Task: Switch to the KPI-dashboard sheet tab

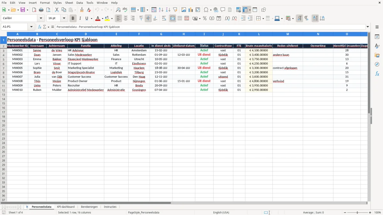Action: [66, 207]
